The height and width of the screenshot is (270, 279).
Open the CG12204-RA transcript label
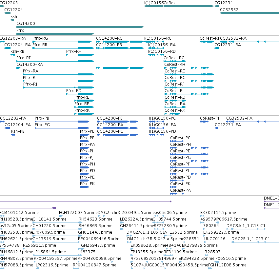point(17,45)
